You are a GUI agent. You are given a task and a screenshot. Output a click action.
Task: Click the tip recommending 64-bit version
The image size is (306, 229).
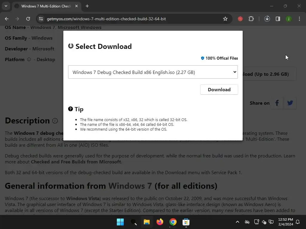click(123, 129)
